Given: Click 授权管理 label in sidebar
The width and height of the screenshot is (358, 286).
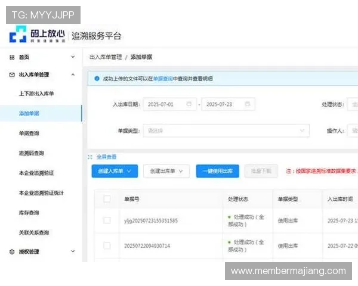Looking at the screenshot, I should pyautogui.click(x=29, y=252).
